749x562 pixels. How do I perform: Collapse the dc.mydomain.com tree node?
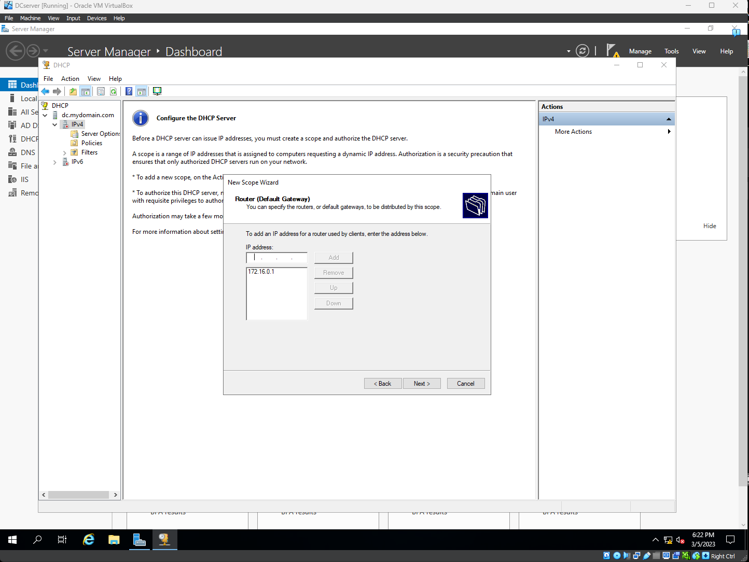[45, 115]
